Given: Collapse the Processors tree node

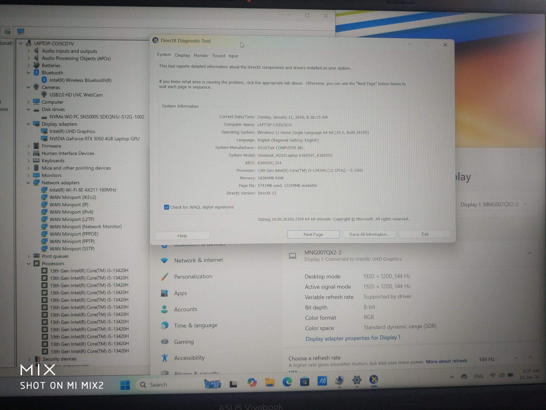Looking at the screenshot, I should (x=29, y=264).
